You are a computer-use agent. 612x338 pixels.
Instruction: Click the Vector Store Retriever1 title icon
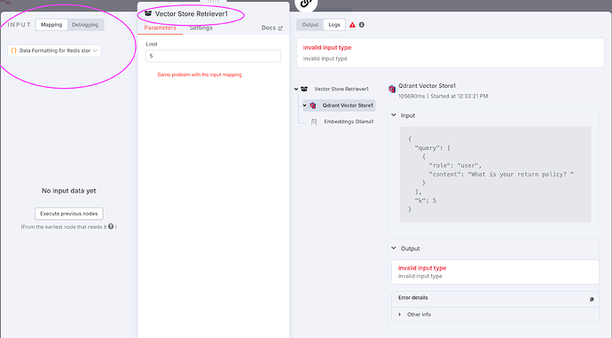(x=148, y=13)
